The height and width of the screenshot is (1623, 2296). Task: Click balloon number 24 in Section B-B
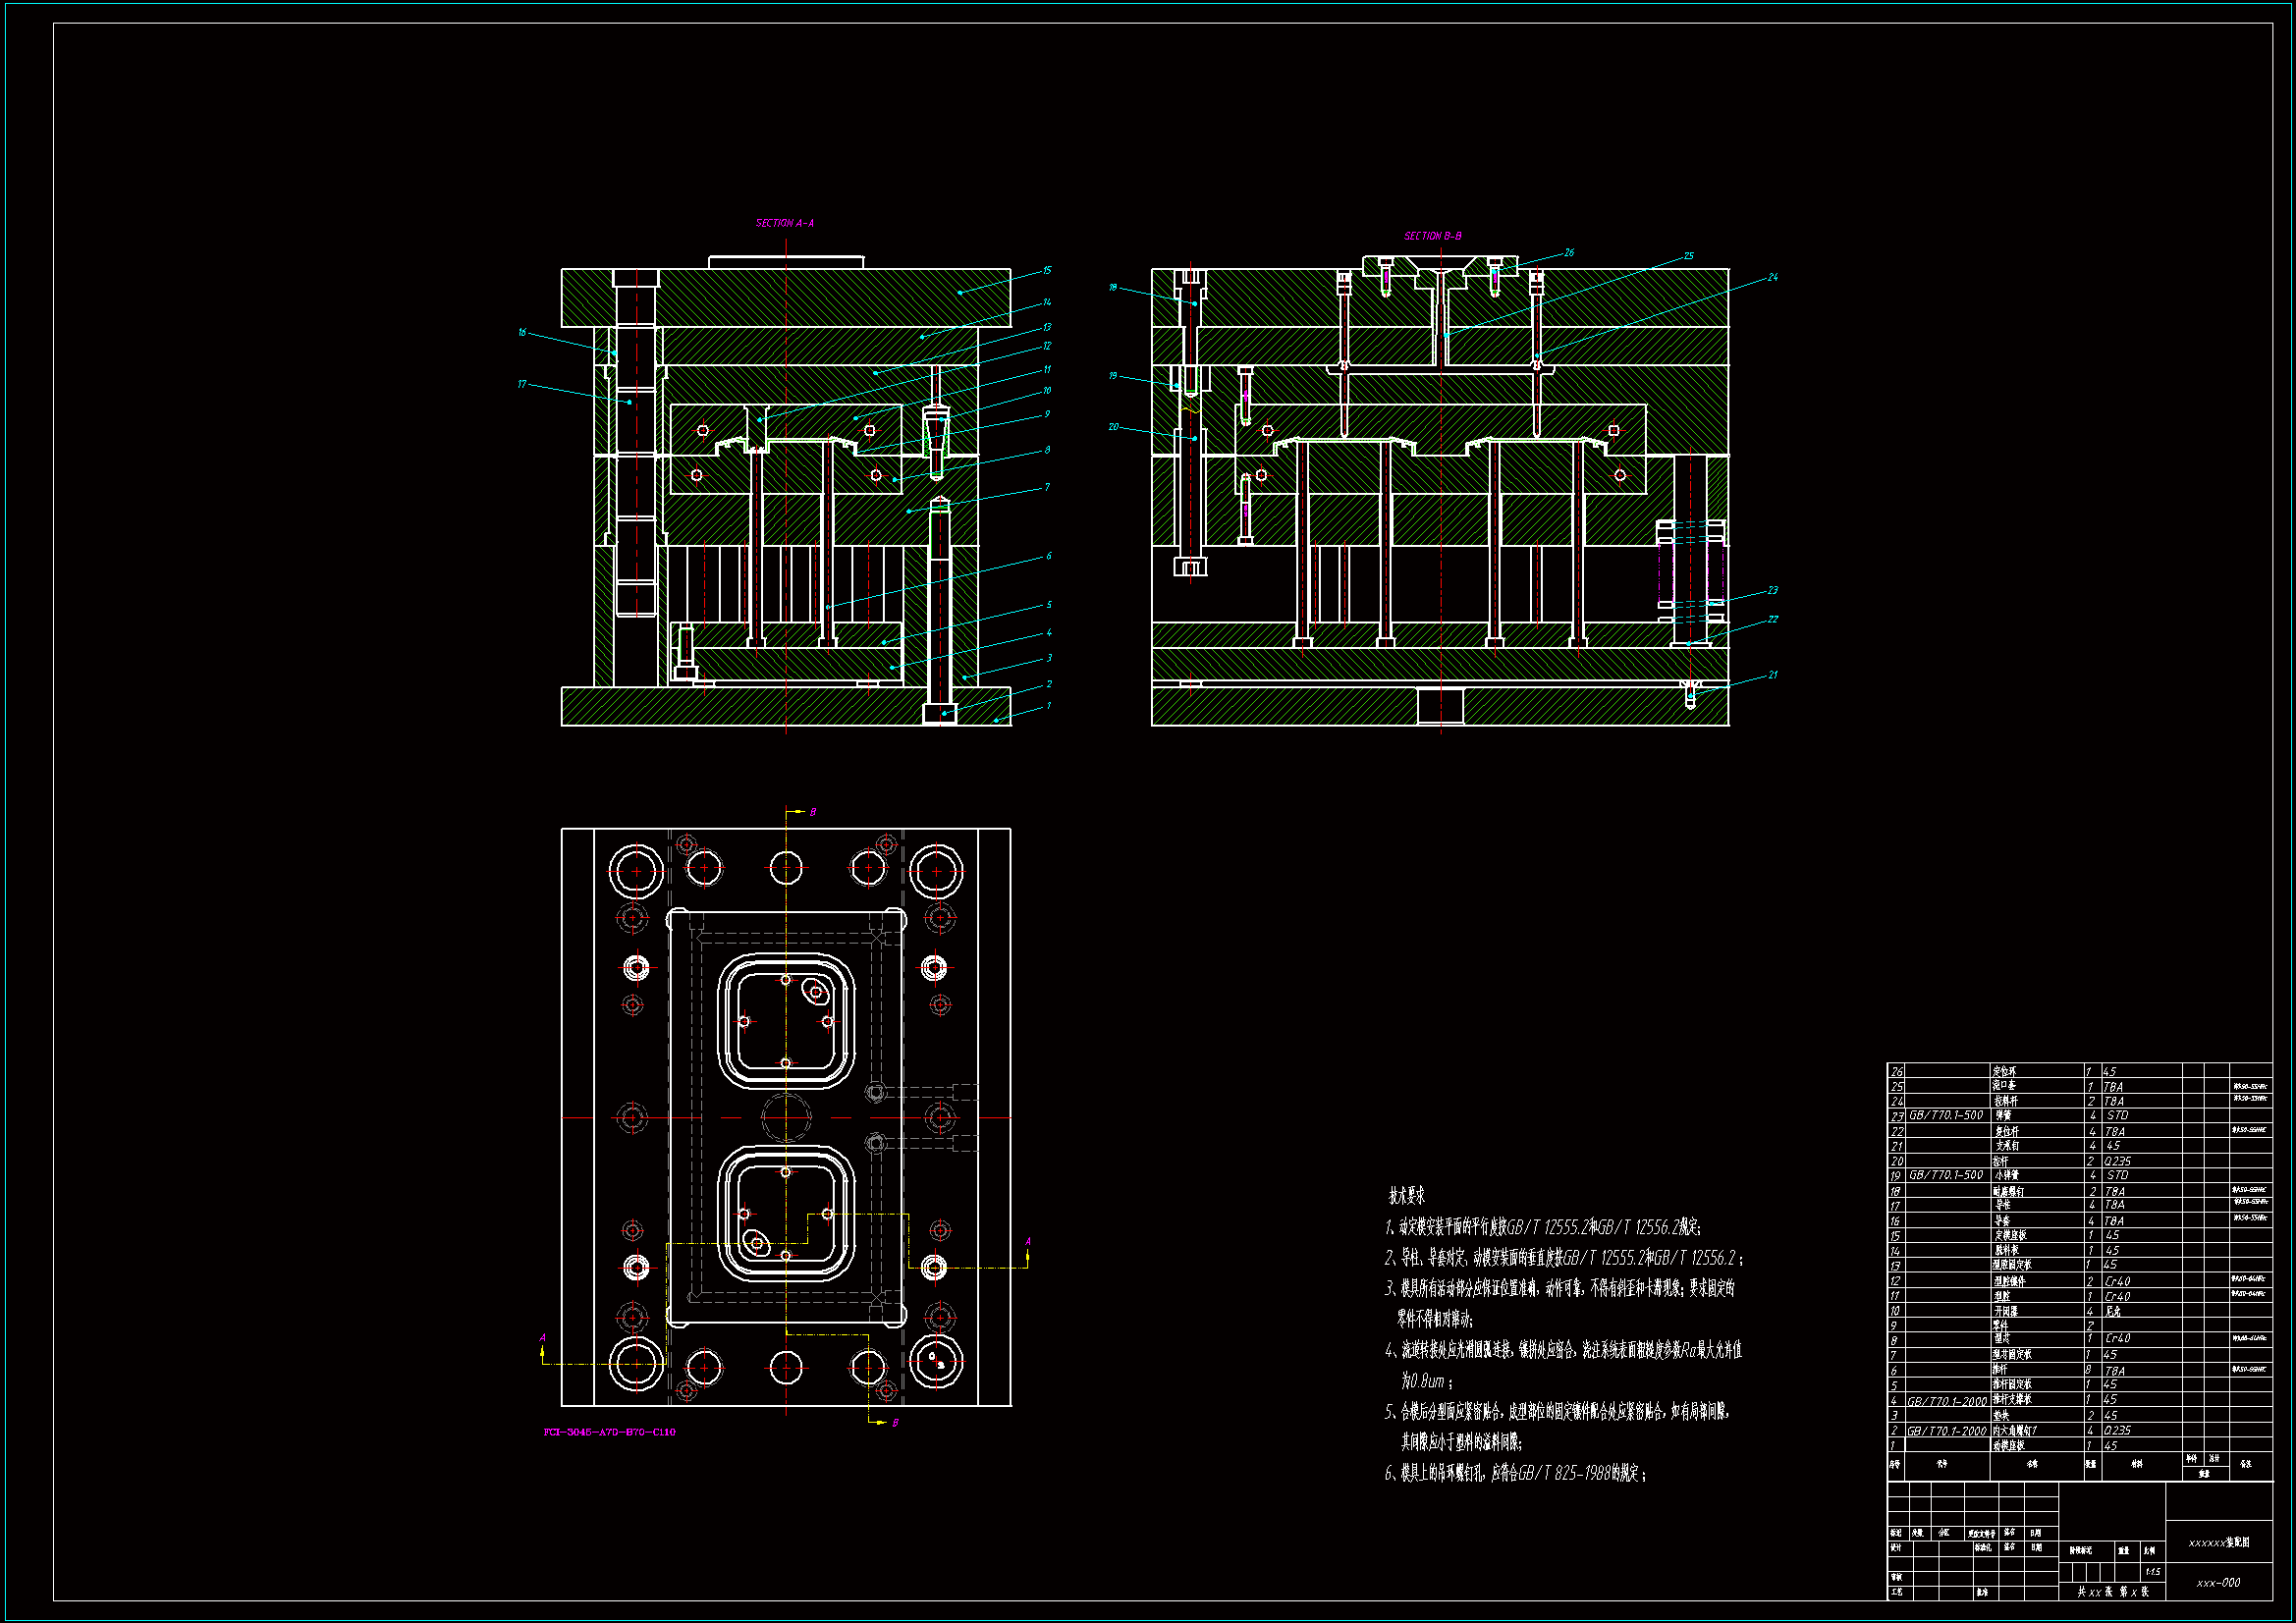(x=1772, y=278)
